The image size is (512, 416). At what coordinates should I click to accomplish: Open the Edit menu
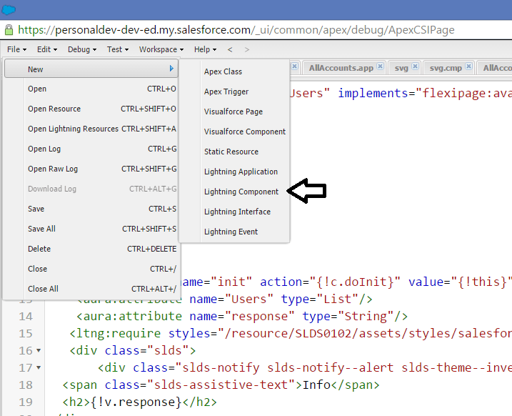pyautogui.click(x=47, y=49)
